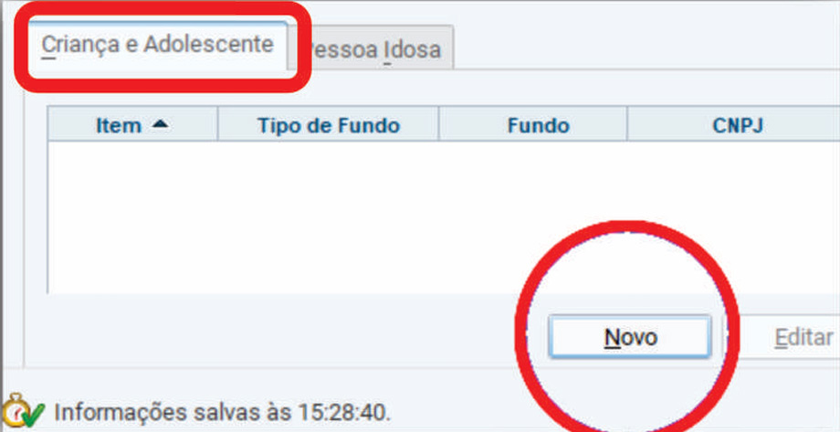Click the empty area under the Fundo column

click(532, 217)
